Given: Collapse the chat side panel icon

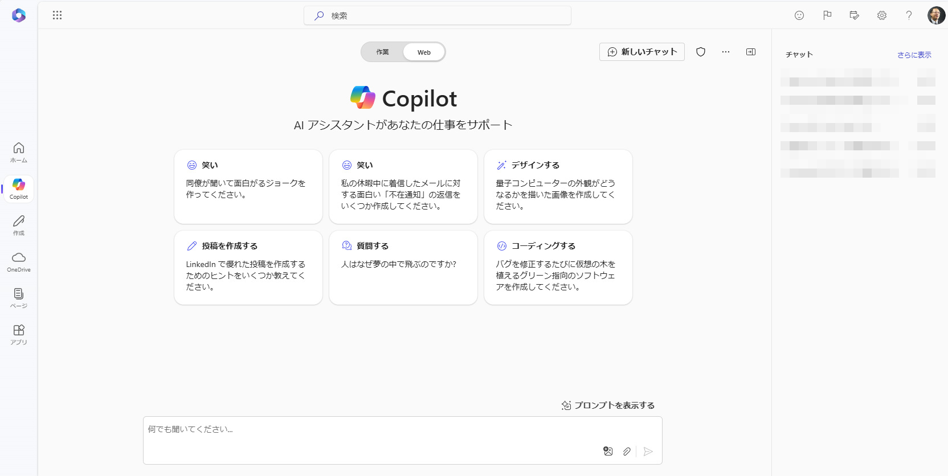Looking at the screenshot, I should tap(751, 52).
